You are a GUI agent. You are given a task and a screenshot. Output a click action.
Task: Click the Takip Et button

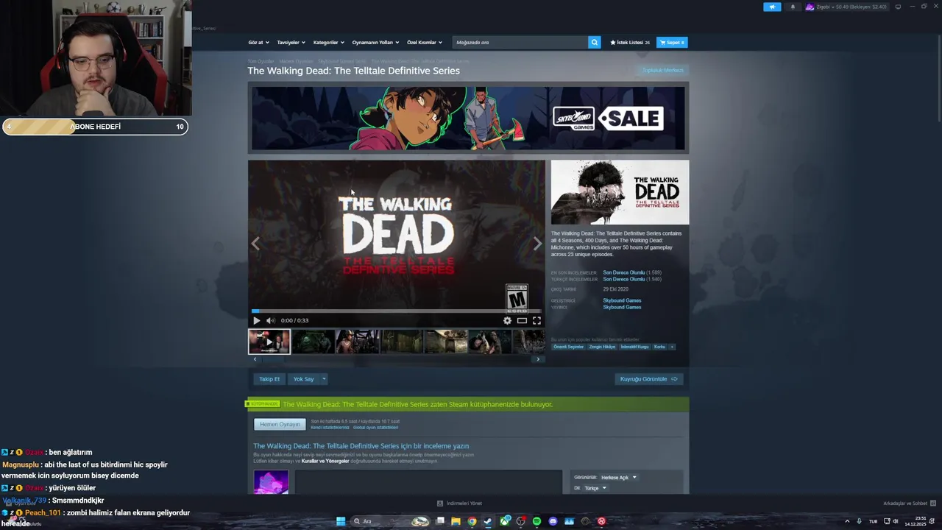tap(269, 379)
